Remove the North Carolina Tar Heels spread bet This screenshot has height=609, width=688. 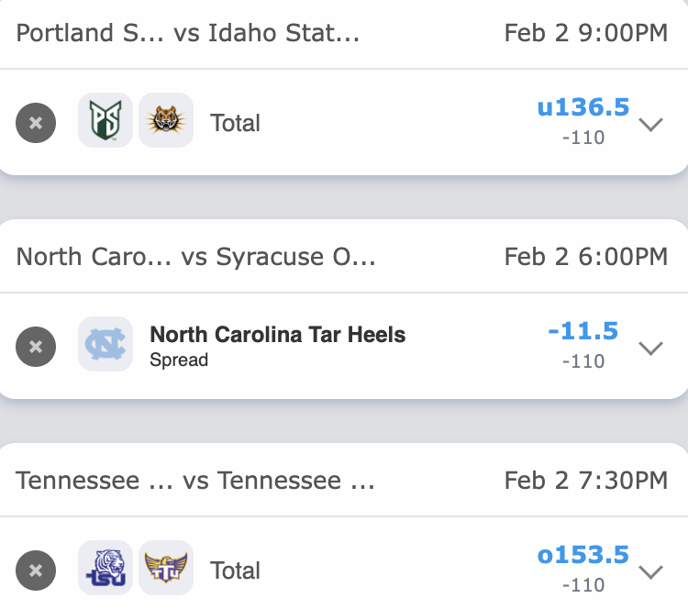coord(36,347)
